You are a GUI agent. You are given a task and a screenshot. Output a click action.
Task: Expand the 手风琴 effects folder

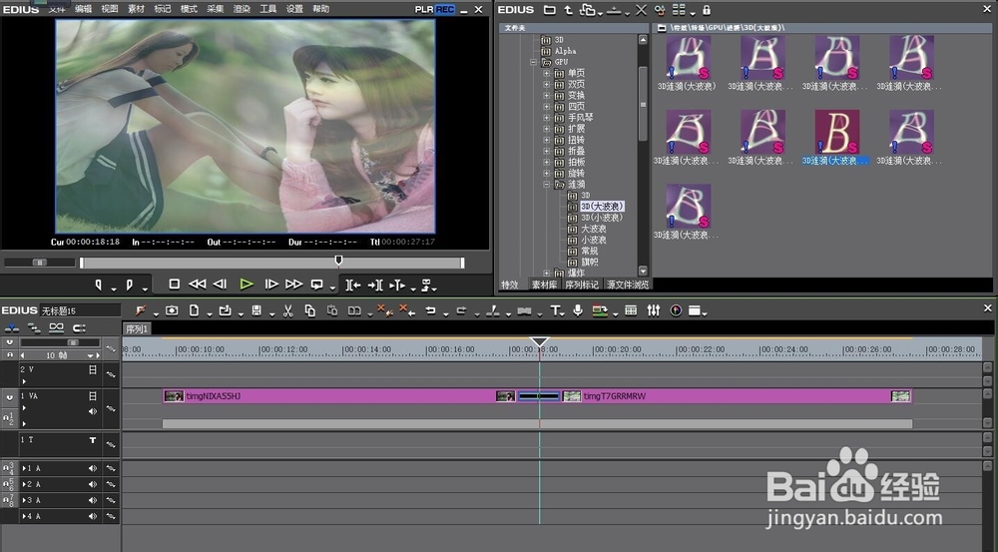546,118
